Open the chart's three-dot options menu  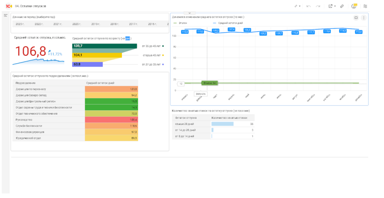pyautogui.click(x=364, y=18)
